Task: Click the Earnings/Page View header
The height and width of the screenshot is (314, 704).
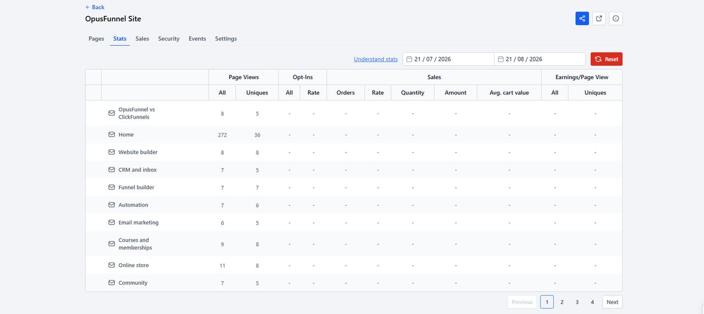Action: (x=582, y=77)
